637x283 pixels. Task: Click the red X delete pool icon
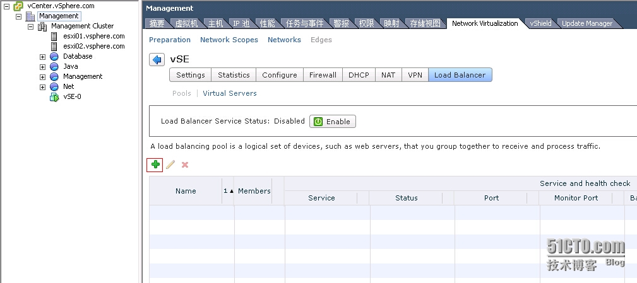[185, 165]
